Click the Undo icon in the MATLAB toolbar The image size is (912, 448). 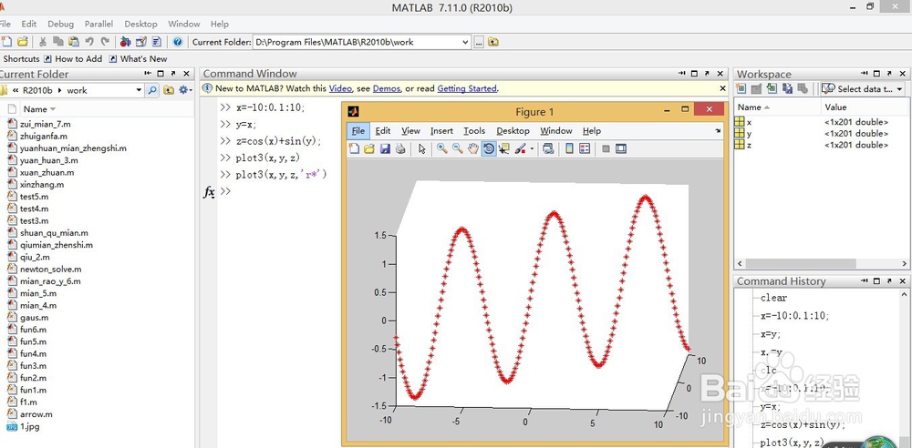(x=89, y=41)
